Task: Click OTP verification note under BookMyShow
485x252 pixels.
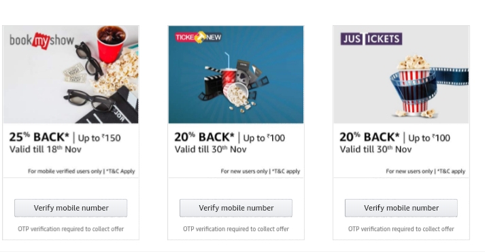Action: click(x=71, y=229)
